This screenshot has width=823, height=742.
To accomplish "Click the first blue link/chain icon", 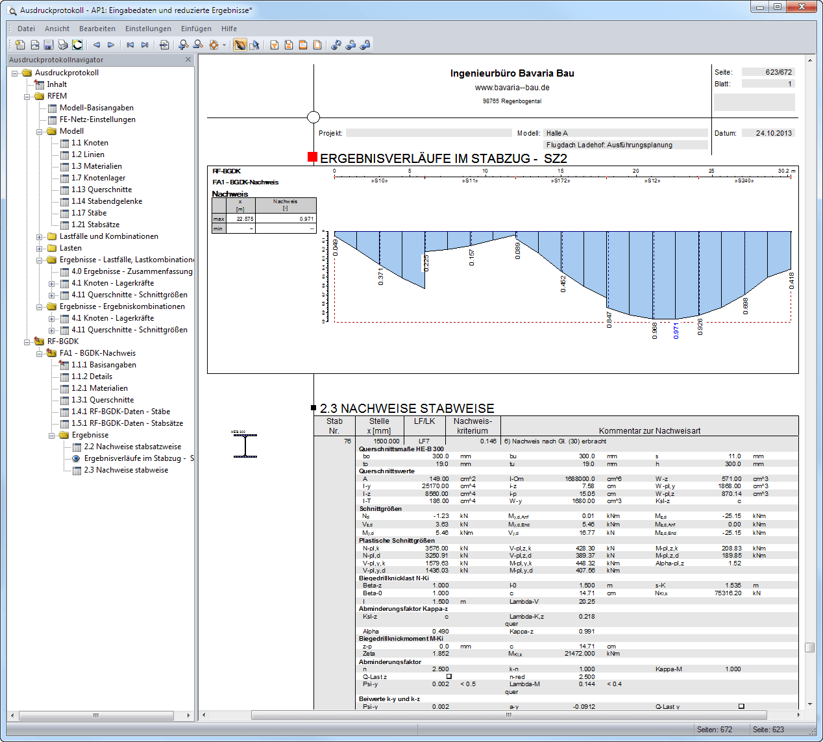I will tap(336, 45).
